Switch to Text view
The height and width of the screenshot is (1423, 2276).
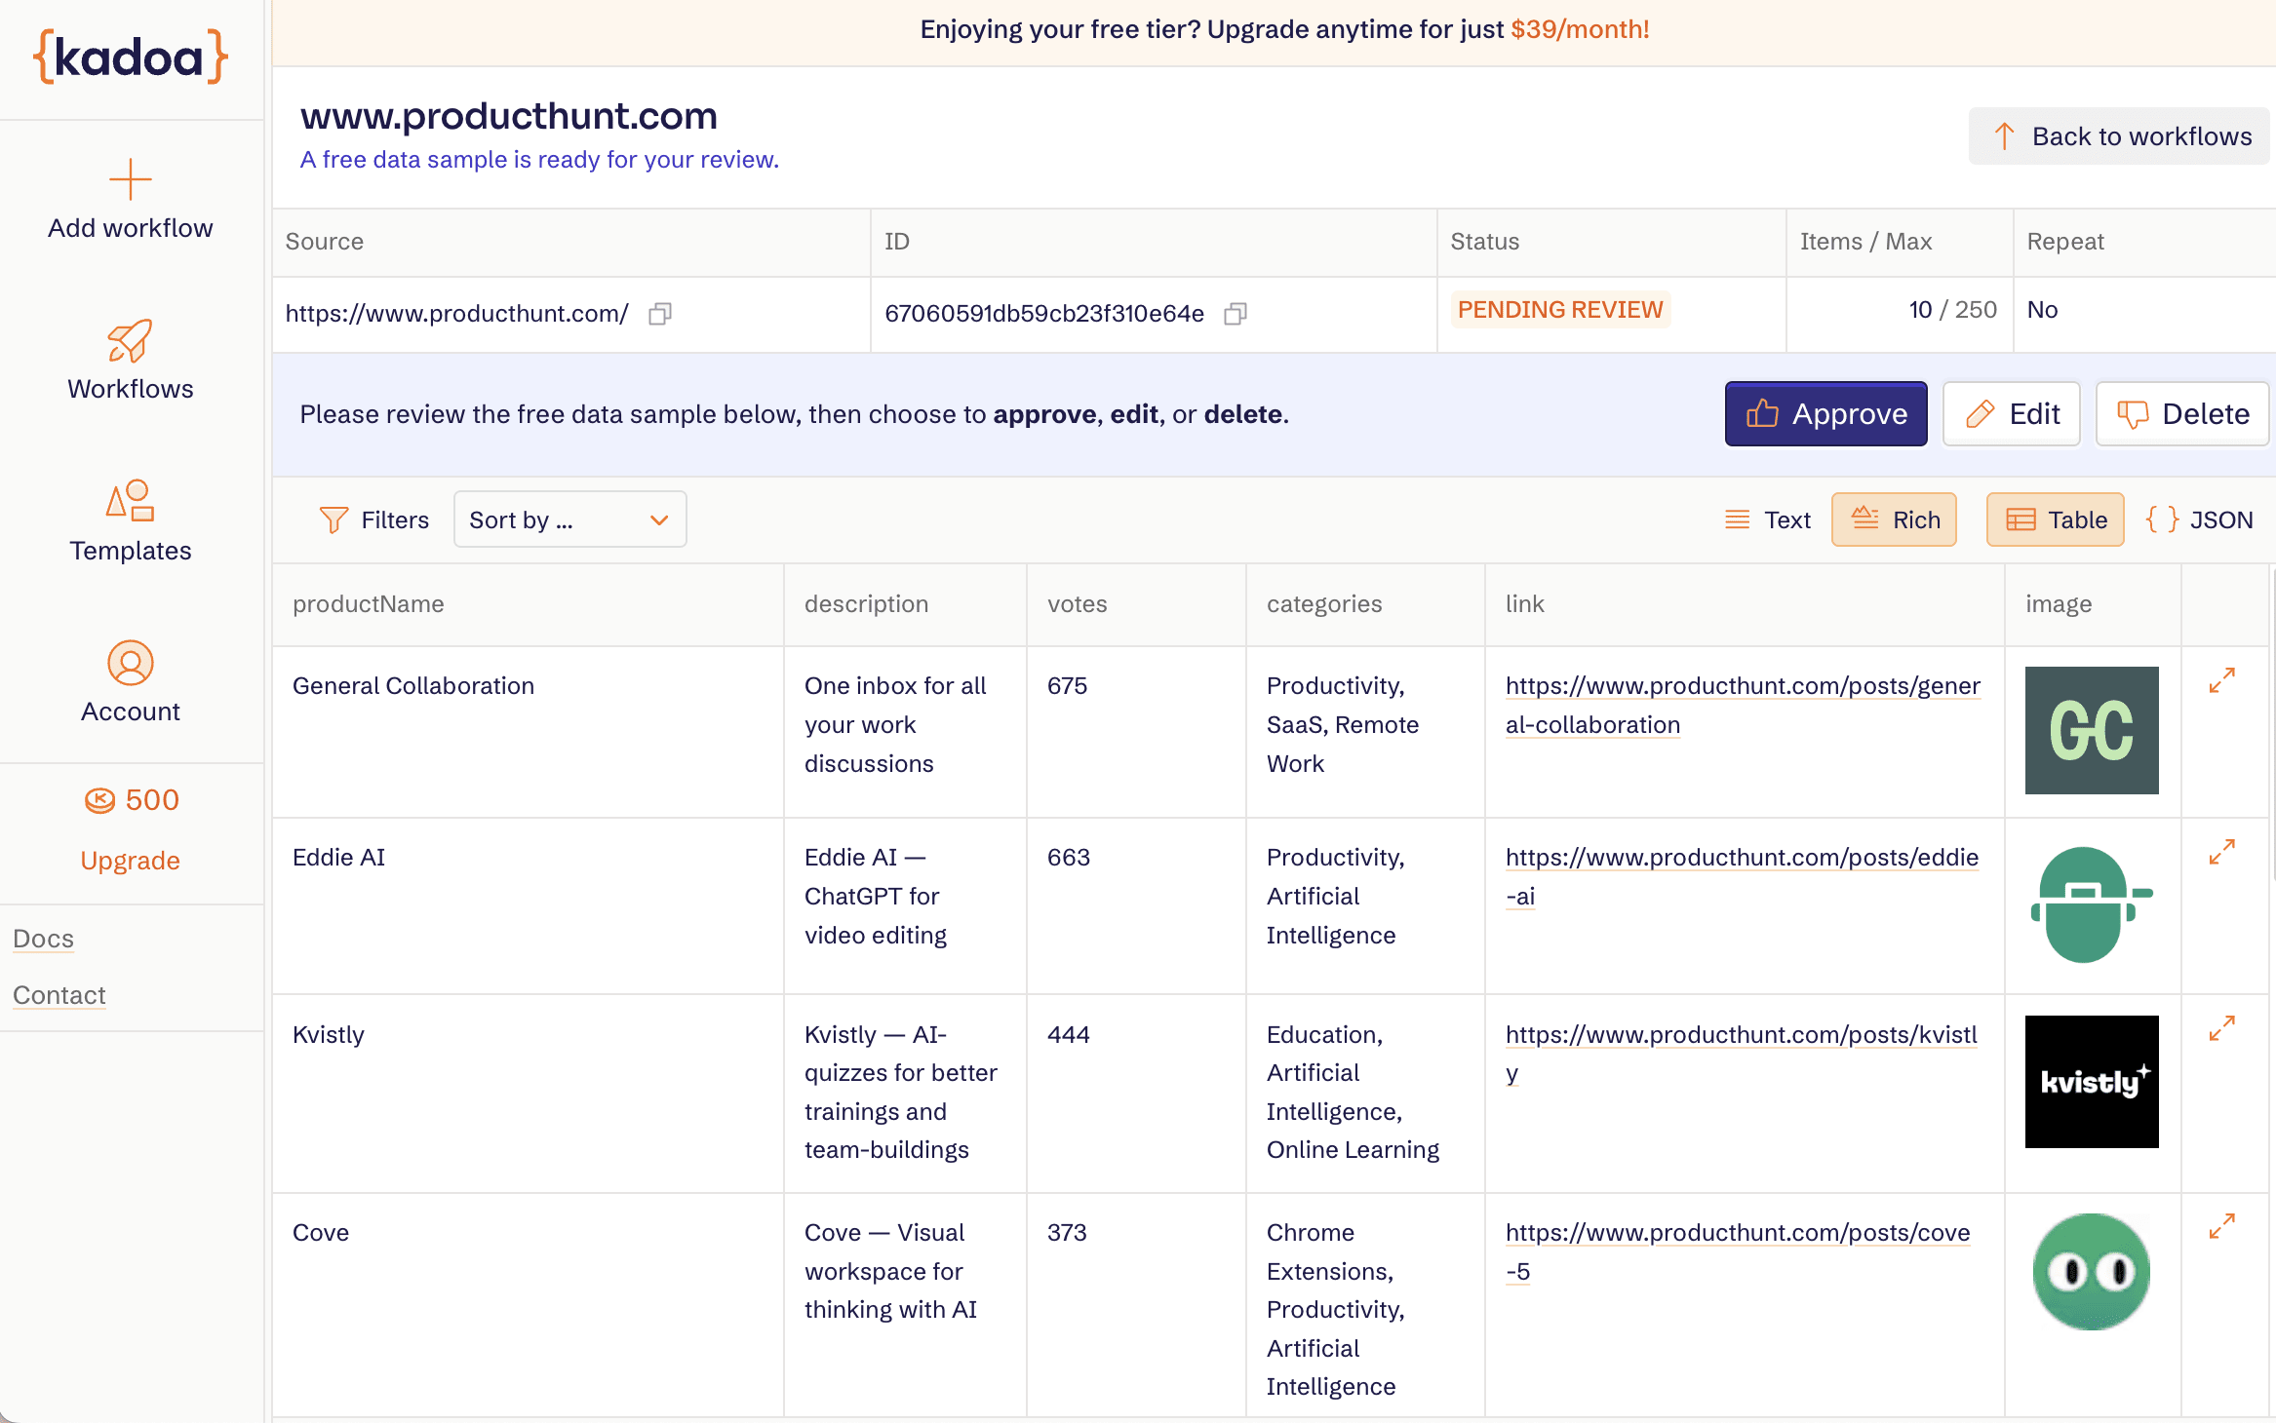point(1768,519)
